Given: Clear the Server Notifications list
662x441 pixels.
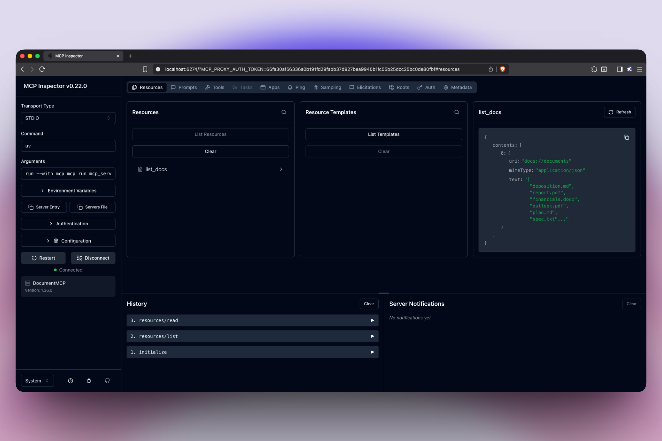Looking at the screenshot, I should point(631,304).
